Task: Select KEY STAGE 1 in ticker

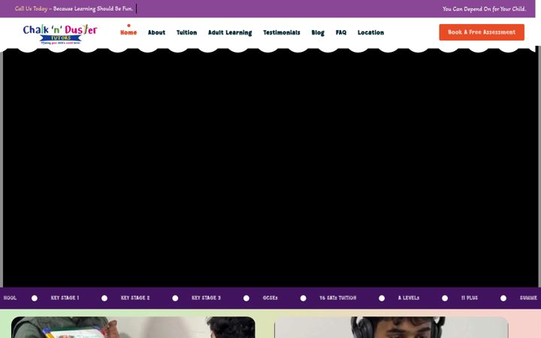Action: coord(65,297)
